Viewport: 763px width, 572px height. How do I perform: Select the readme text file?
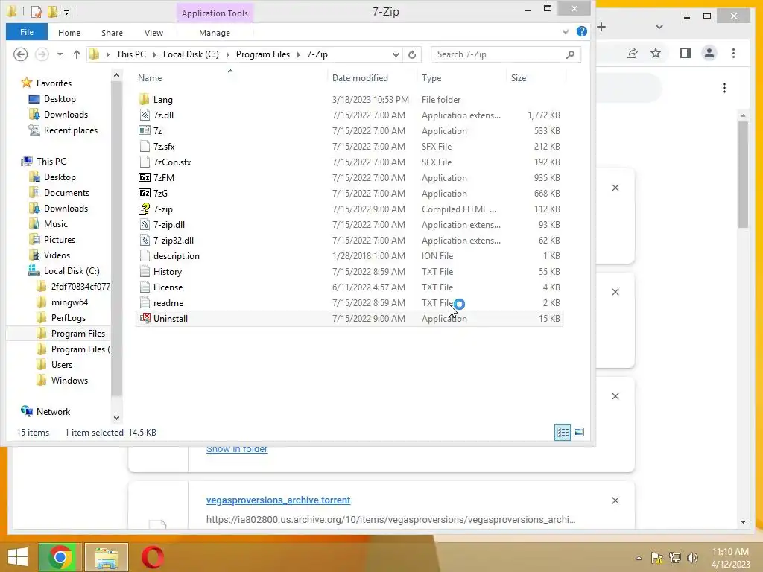pos(168,303)
